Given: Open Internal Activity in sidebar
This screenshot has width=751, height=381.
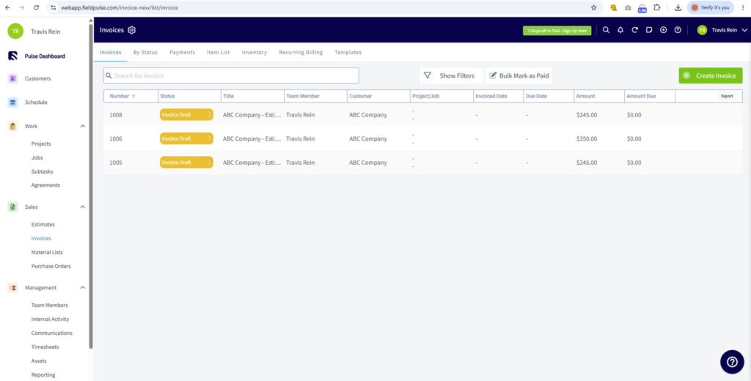Looking at the screenshot, I should (51, 319).
